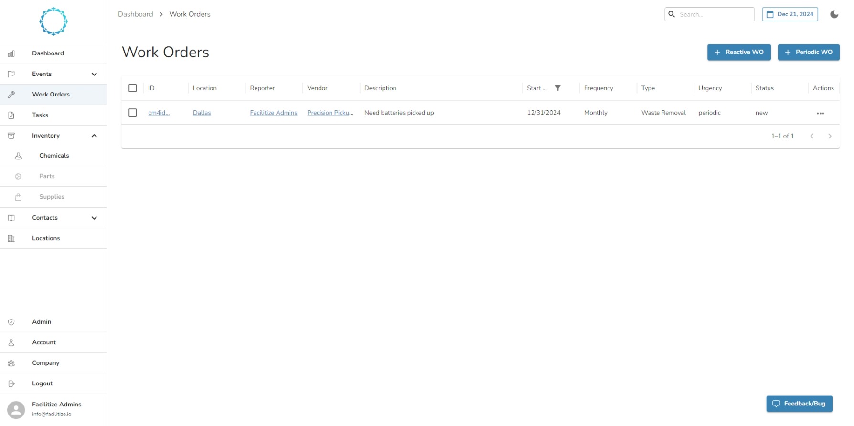Open the Precision Picku... vendor link
This screenshot has height=426, width=854.
click(x=330, y=113)
